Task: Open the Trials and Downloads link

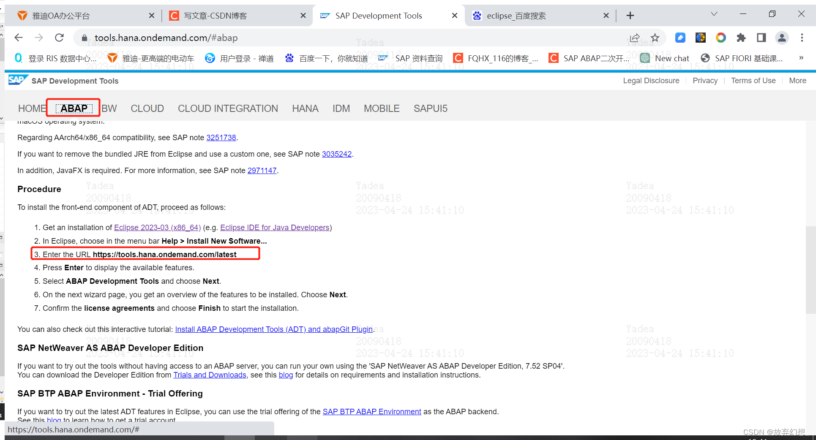Action: [x=210, y=375]
